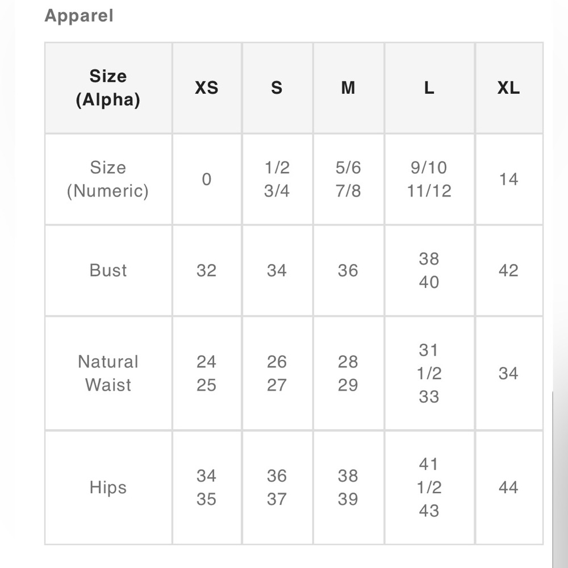Click the Bust row label
This screenshot has height=568, width=568.
click(108, 270)
